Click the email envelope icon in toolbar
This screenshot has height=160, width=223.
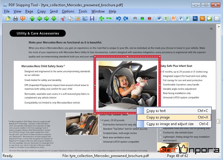click(217, 19)
